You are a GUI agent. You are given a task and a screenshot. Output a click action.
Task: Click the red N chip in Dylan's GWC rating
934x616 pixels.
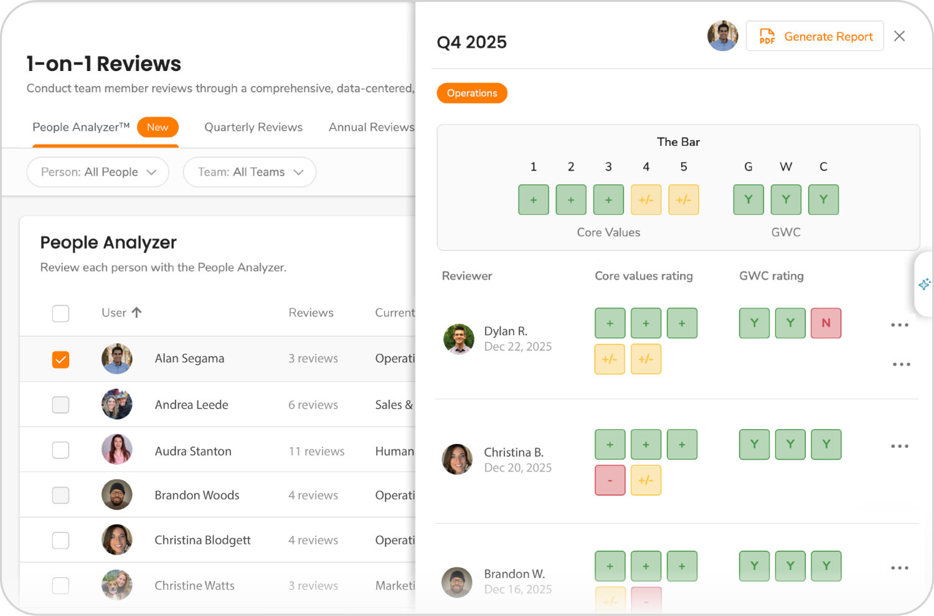coord(826,323)
